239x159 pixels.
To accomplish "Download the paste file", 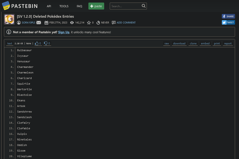I will [x=179, y=43].
